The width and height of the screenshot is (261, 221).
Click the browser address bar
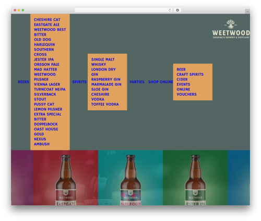pyautogui.click(x=124, y=10)
